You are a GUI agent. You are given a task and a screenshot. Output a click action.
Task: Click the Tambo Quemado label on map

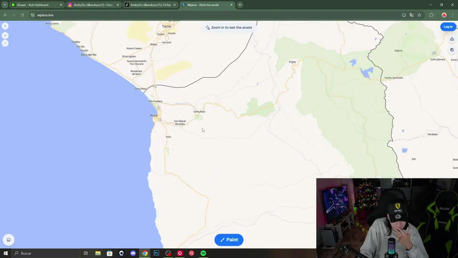394,78
